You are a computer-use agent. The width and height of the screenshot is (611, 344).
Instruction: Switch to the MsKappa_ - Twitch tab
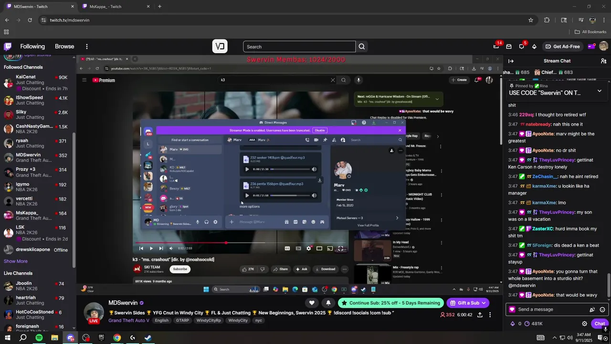pyautogui.click(x=115, y=7)
